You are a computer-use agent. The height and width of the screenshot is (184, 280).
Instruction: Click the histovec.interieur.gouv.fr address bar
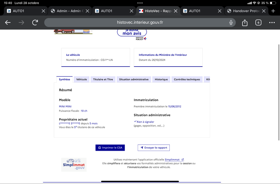(x=140, y=22)
